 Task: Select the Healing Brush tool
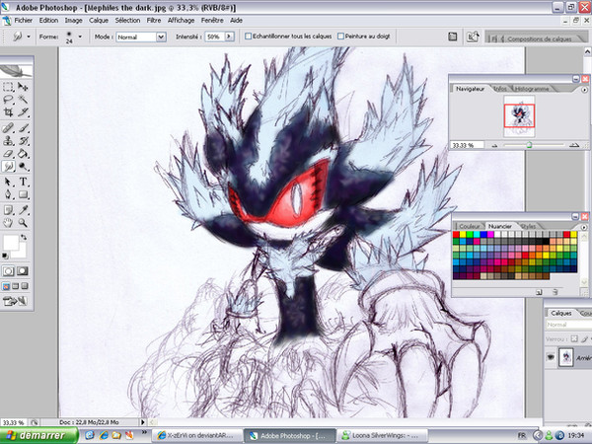tap(8, 128)
